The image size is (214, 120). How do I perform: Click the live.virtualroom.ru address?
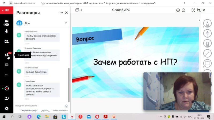[24, 3]
